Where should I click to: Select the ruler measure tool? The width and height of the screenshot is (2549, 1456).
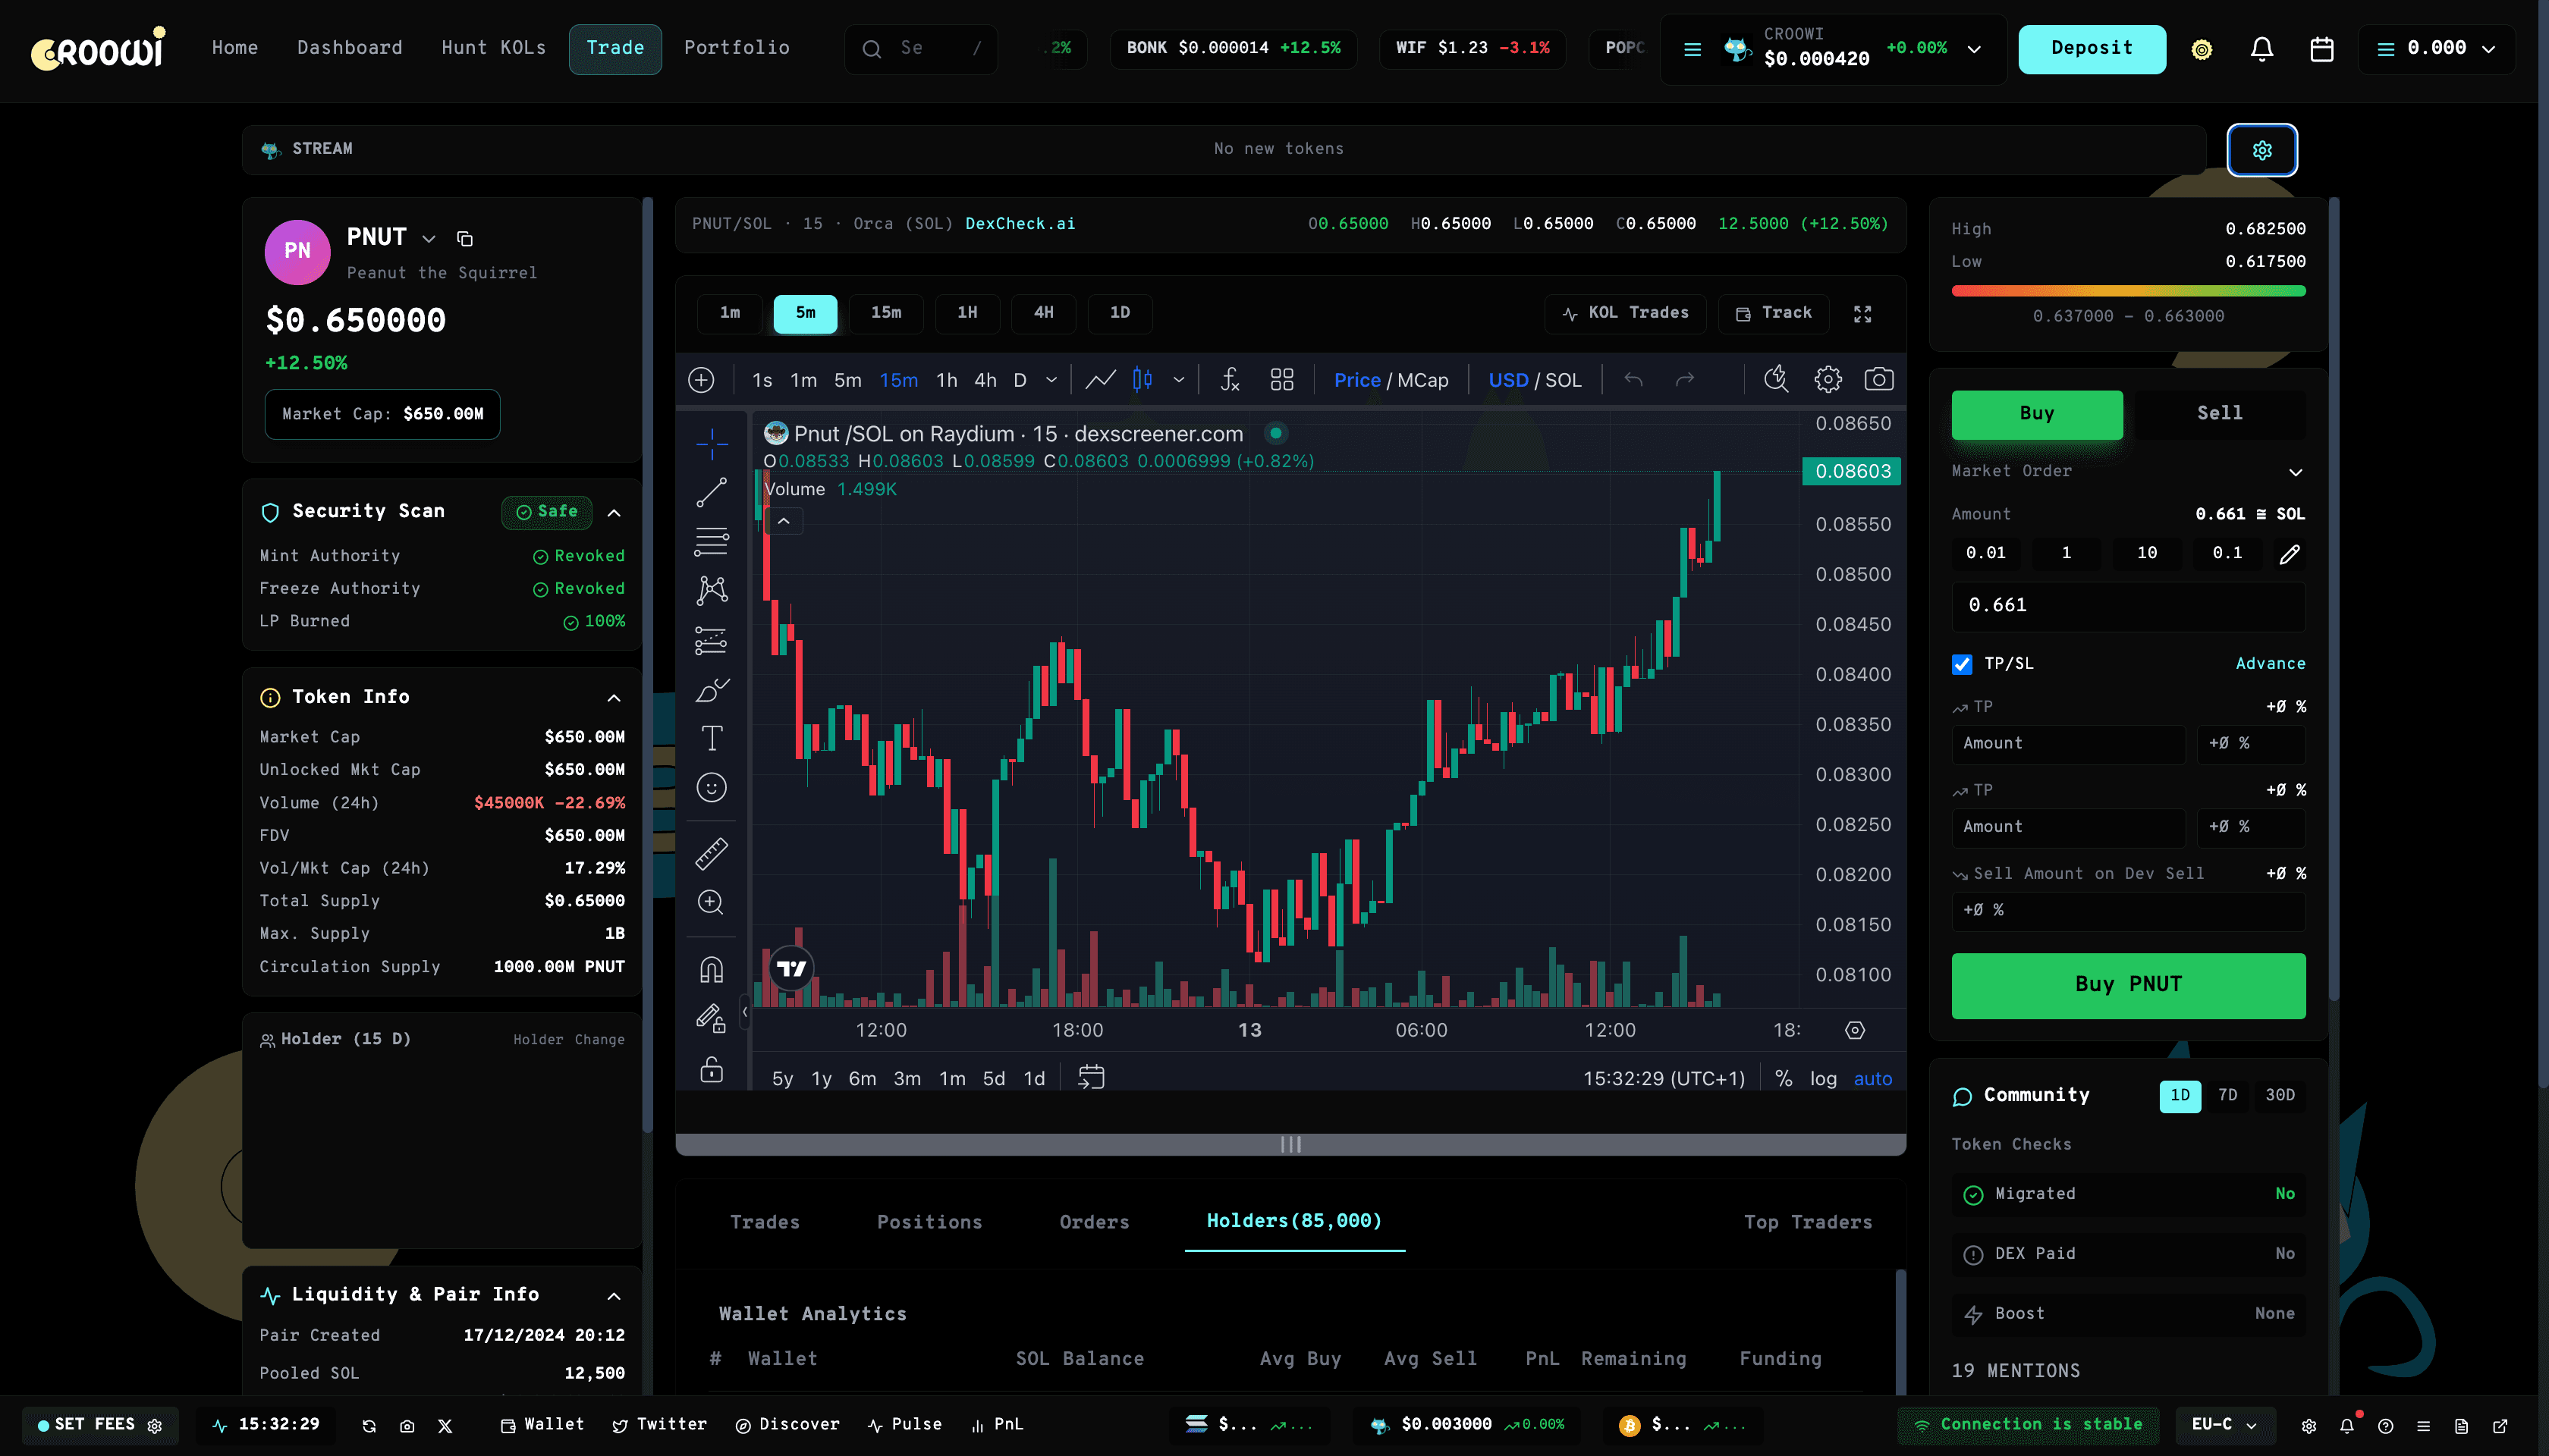(x=712, y=853)
